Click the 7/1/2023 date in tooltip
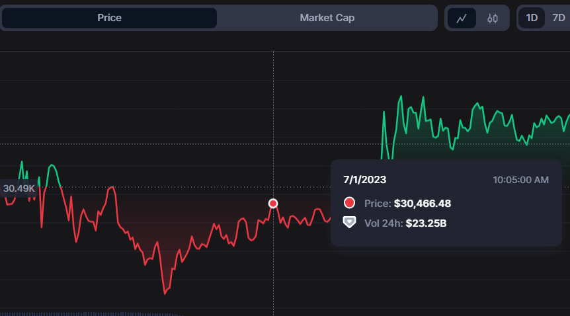The height and width of the screenshot is (316, 570). 364,179
